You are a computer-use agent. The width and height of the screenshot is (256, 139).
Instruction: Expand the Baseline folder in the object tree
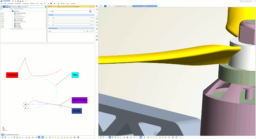(x=11, y=11)
